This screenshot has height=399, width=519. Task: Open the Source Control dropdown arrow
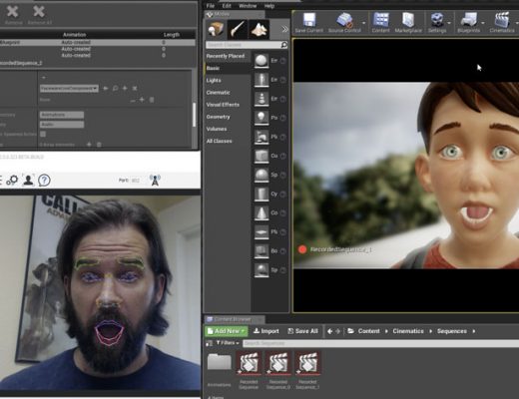tap(363, 23)
